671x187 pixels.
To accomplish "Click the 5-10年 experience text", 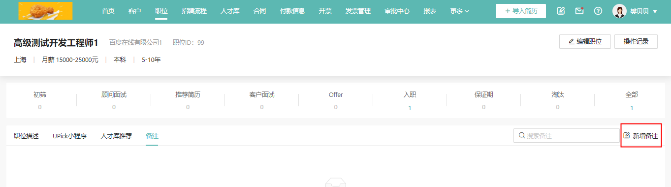I will pyautogui.click(x=151, y=60).
